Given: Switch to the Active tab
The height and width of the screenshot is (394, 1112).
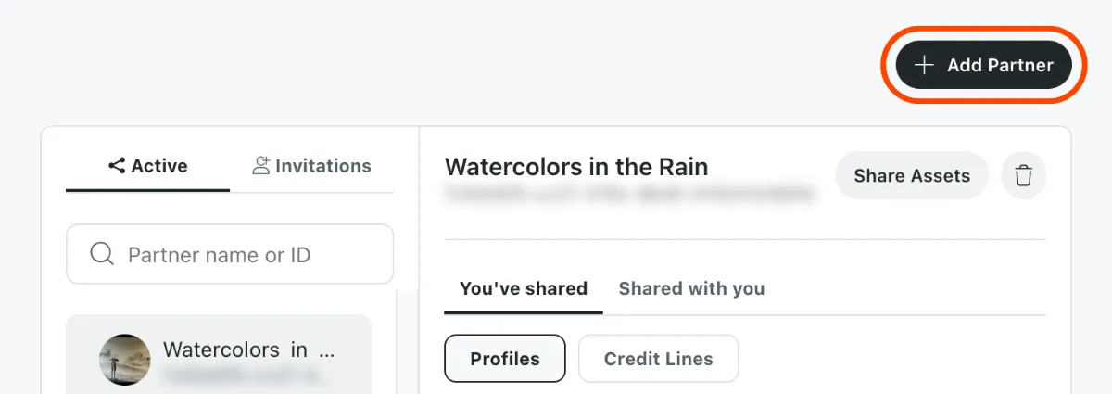Looking at the screenshot, I should pos(147,166).
